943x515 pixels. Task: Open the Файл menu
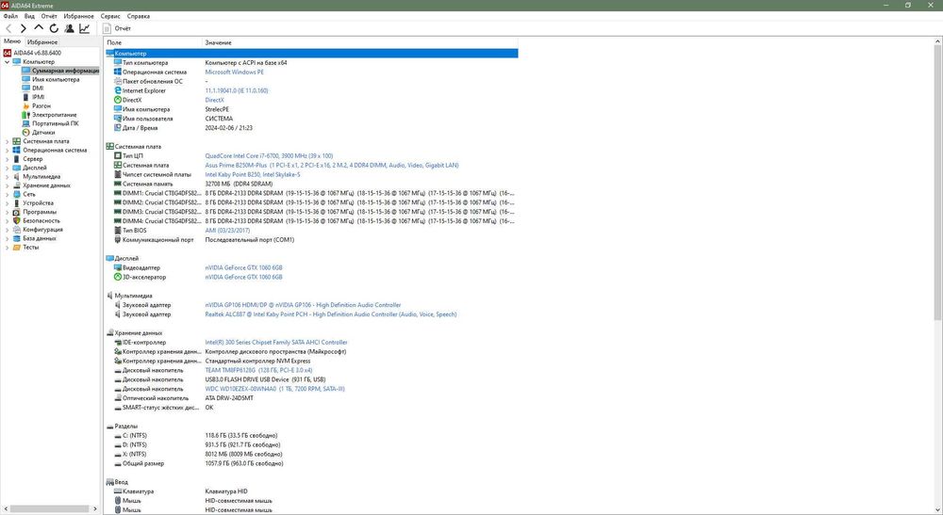[x=10, y=16]
